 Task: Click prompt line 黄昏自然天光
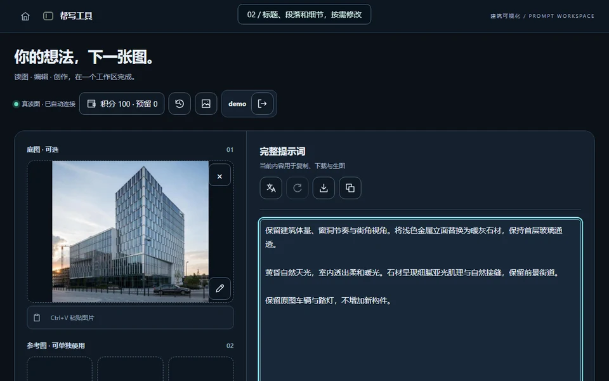[x=413, y=272]
